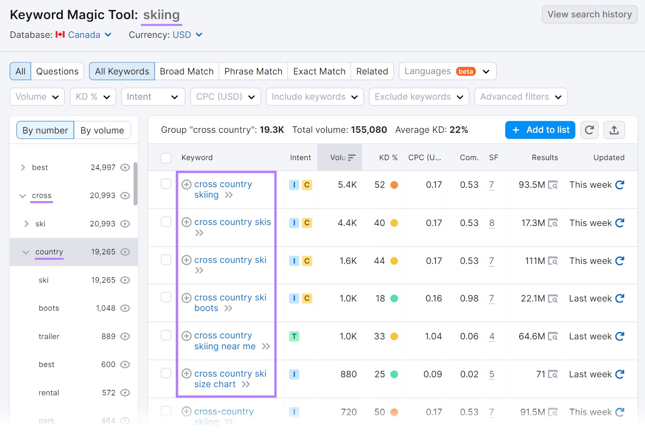Refresh updated data for "cross-country skiing" row
This screenshot has width=645, height=435.
pyautogui.click(x=620, y=412)
